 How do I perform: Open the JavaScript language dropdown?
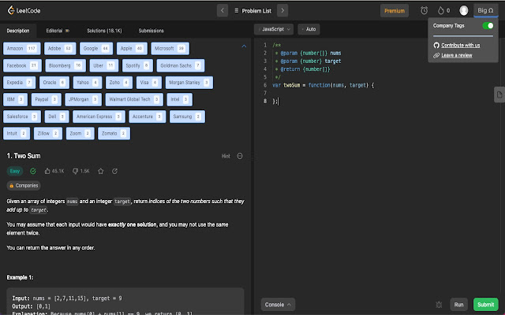pyautogui.click(x=274, y=29)
